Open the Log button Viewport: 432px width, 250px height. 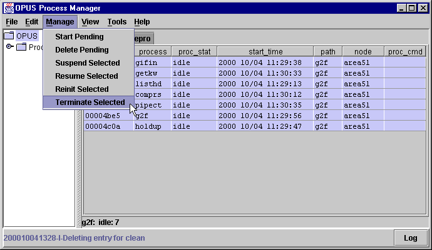pos(411,238)
